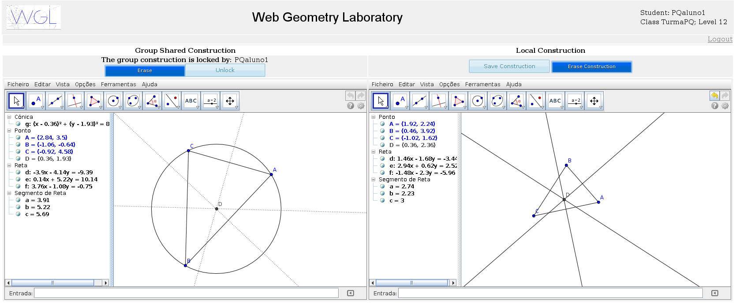736x305 pixels.
Task: Pick the Circle with center tool in local toolbar
Action: (x=478, y=101)
